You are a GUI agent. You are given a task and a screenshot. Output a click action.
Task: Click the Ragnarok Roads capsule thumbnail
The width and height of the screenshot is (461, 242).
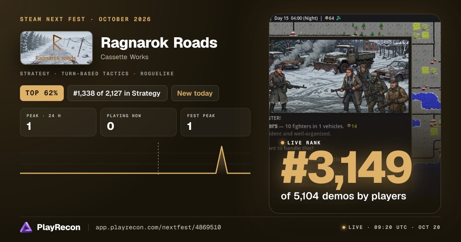pyautogui.click(x=56, y=48)
